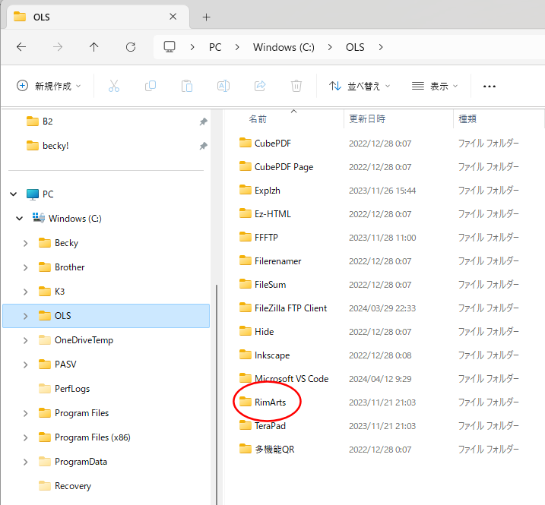Click the pin icon beside B2
545x505 pixels.
[x=204, y=122]
